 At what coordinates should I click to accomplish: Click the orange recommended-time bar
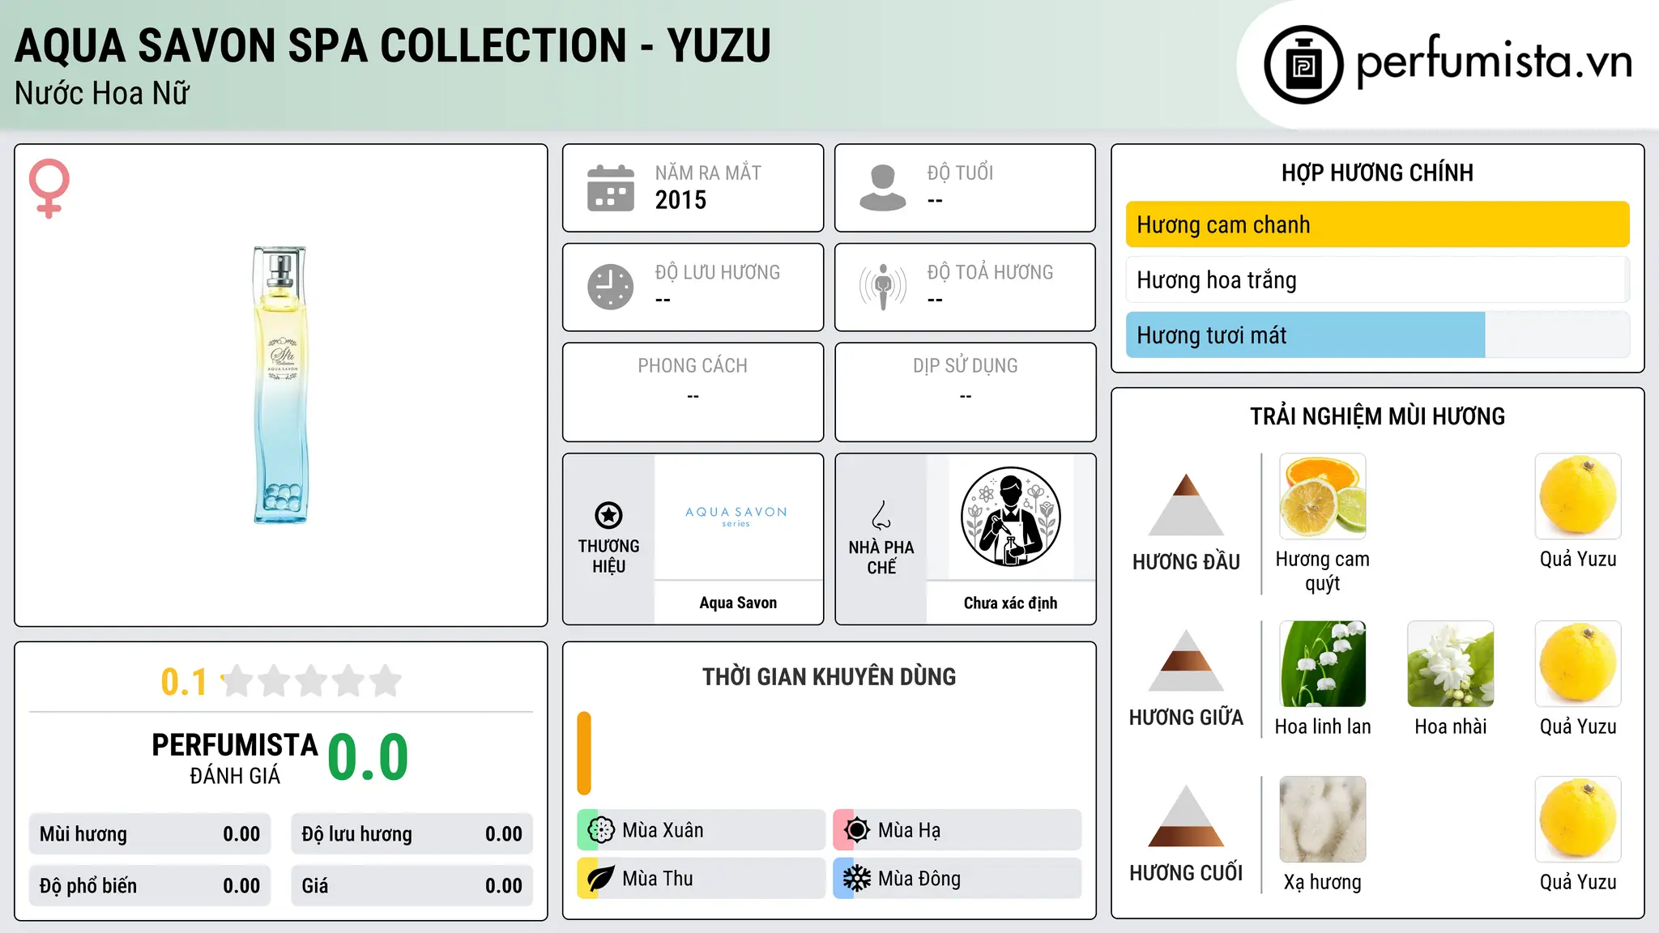coord(584,753)
